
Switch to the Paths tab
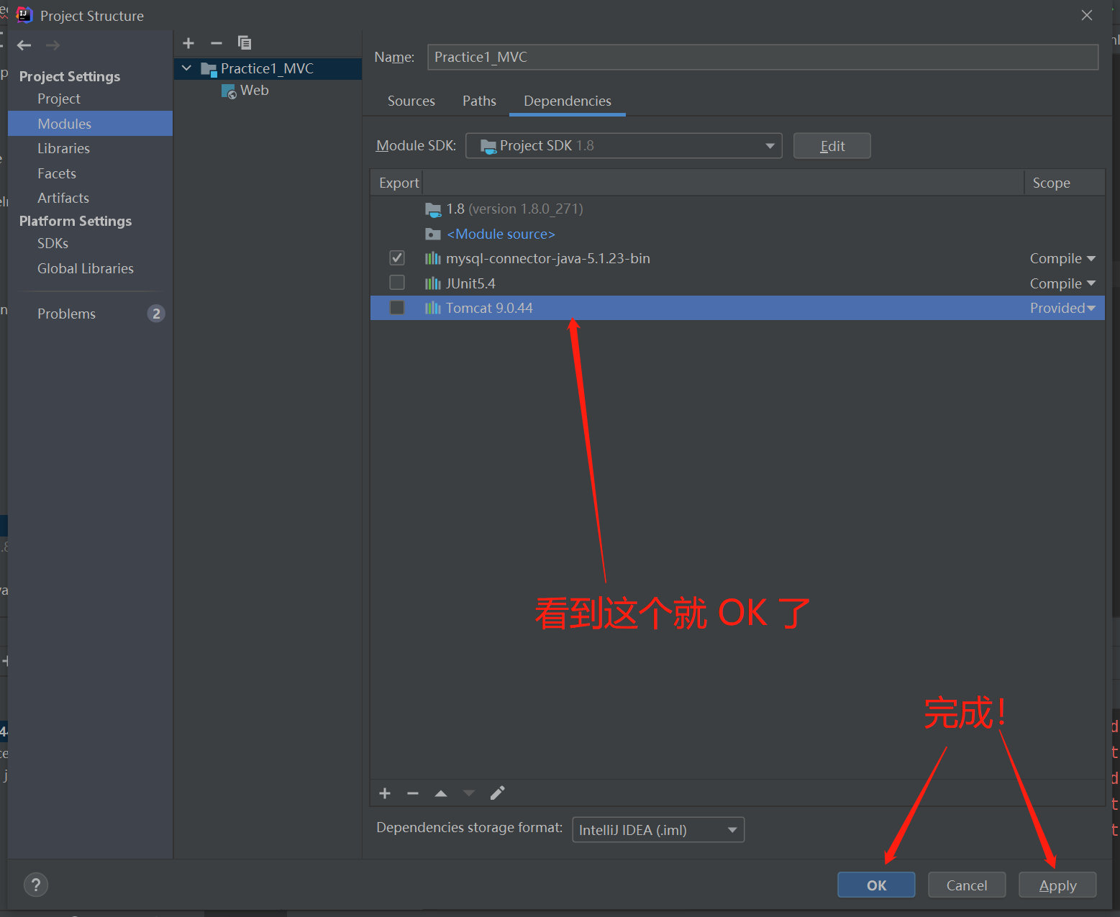click(479, 101)
